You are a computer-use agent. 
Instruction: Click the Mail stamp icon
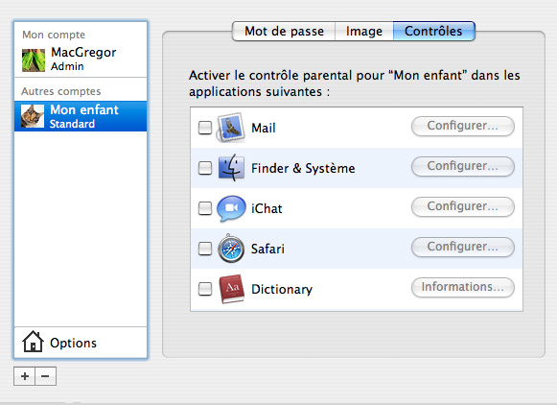pyautogui.click(x=230, y=128)
